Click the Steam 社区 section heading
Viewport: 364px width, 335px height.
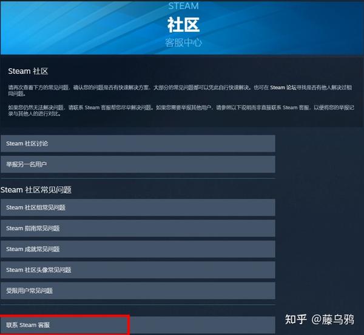click(28, 71)
